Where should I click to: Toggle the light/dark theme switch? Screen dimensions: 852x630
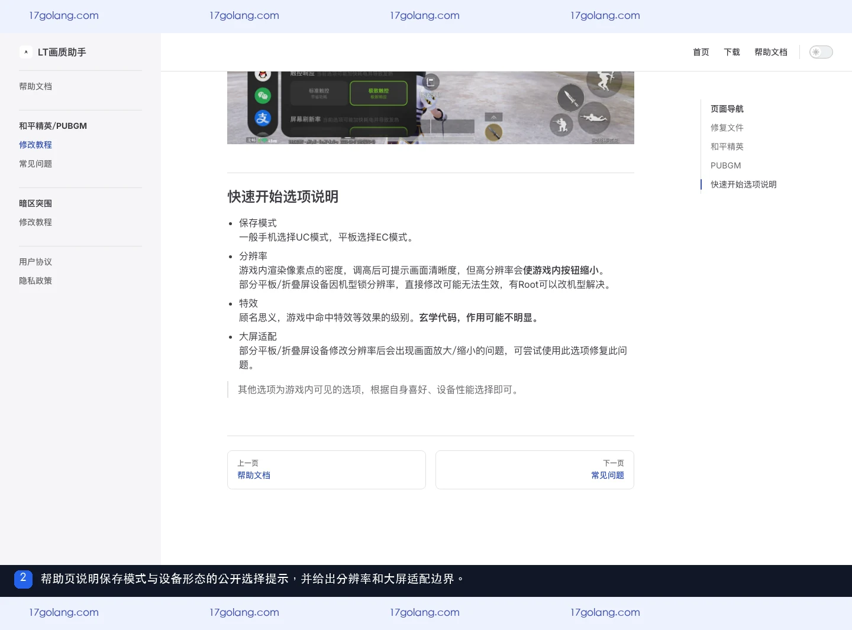[821, 52]
